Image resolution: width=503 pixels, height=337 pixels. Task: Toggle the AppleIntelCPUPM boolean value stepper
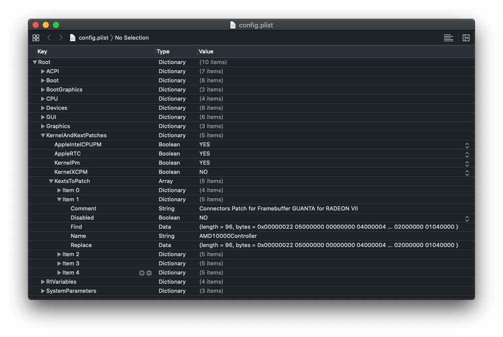467,145
